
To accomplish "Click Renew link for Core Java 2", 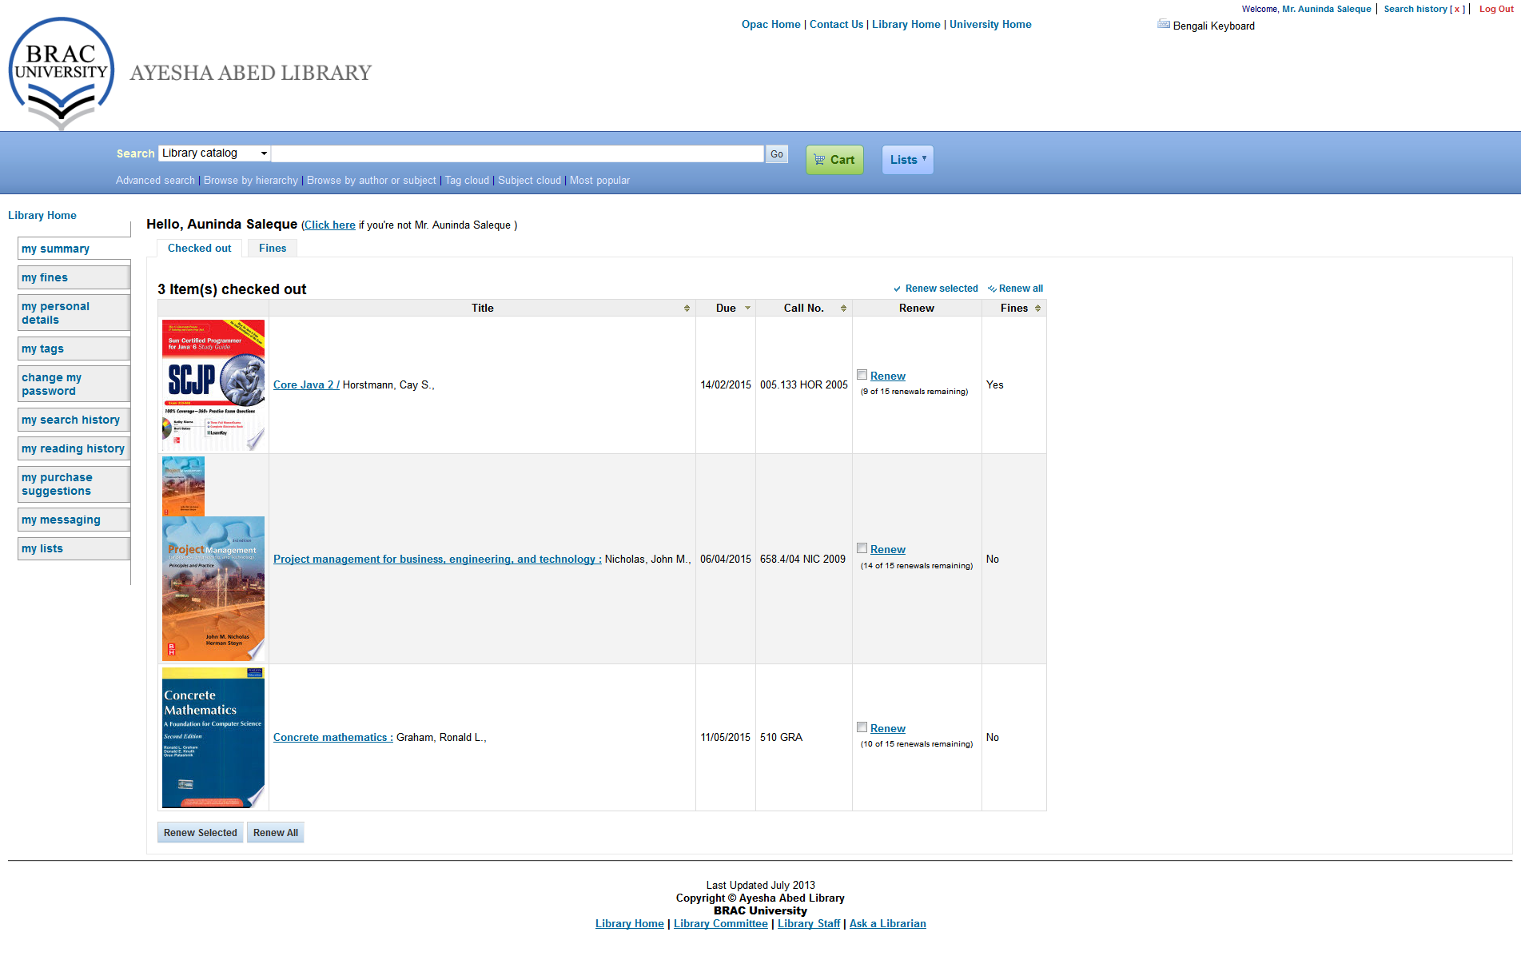I will tap(888, 376).
